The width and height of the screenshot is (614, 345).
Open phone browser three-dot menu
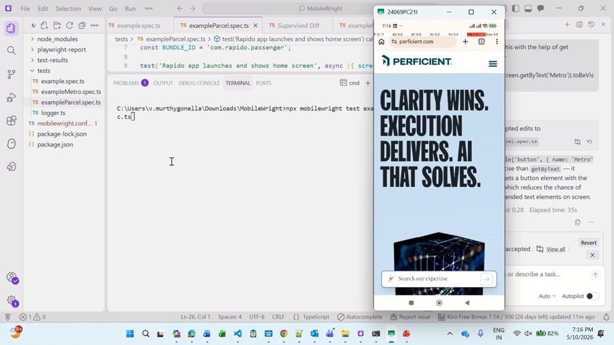pos(497,42)
